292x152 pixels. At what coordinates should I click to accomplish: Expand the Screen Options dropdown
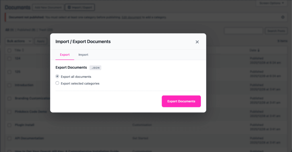coord(271,3)
